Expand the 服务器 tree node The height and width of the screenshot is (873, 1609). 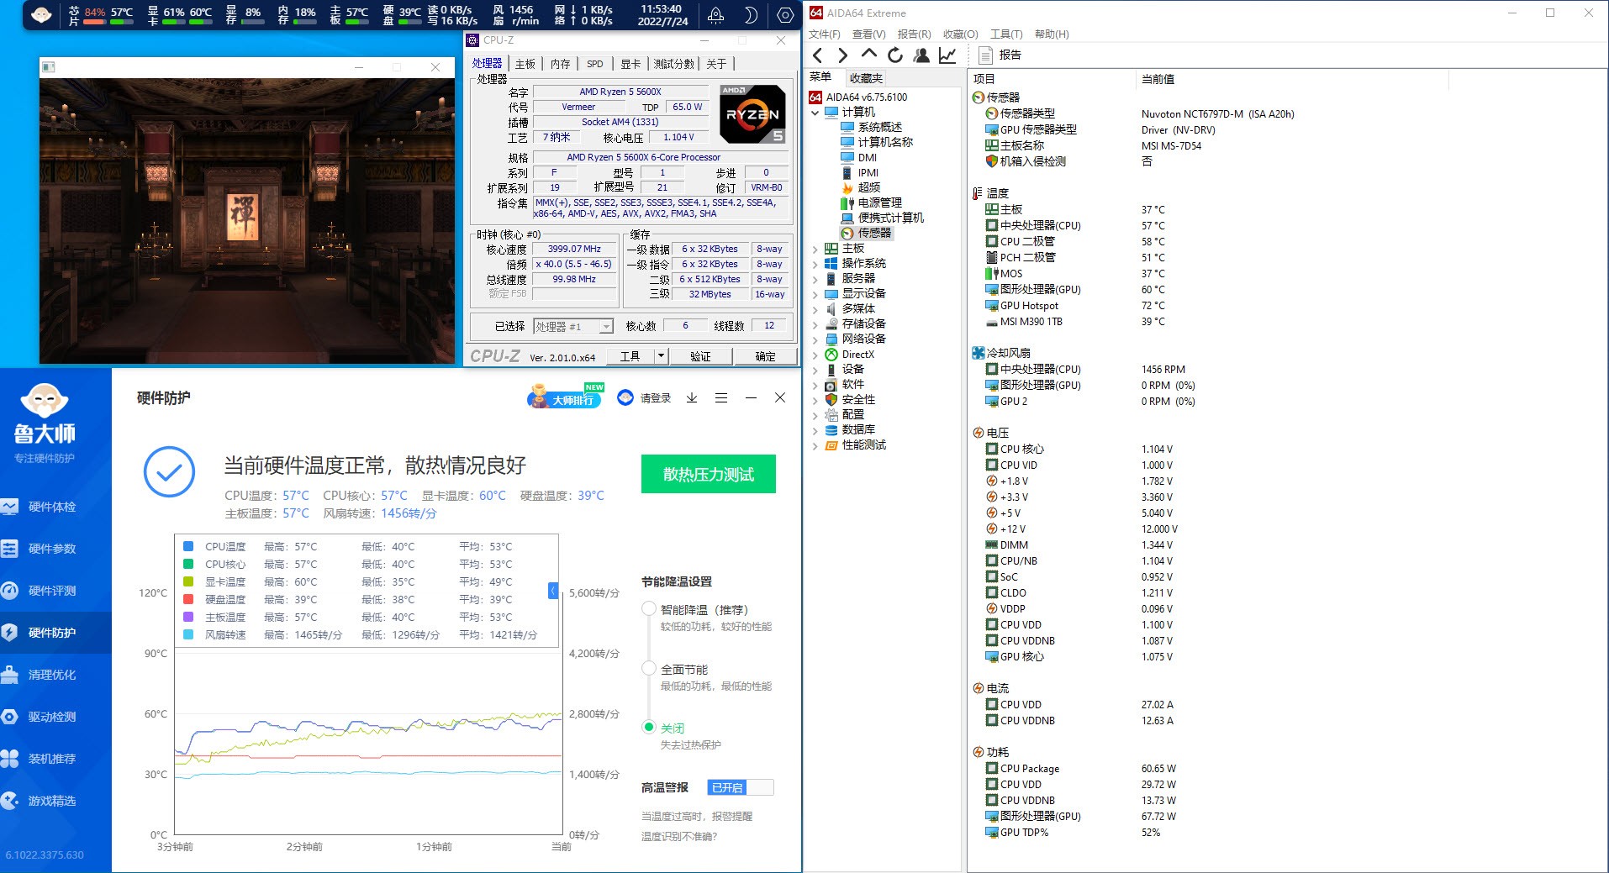tap(815, 279)
